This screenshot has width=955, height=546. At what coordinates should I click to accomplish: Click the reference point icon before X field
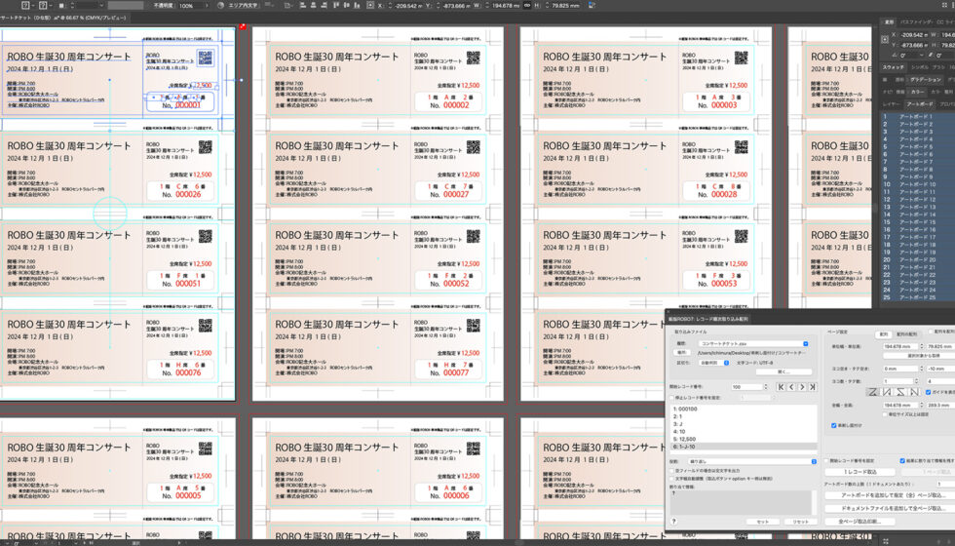click(369, 6)
